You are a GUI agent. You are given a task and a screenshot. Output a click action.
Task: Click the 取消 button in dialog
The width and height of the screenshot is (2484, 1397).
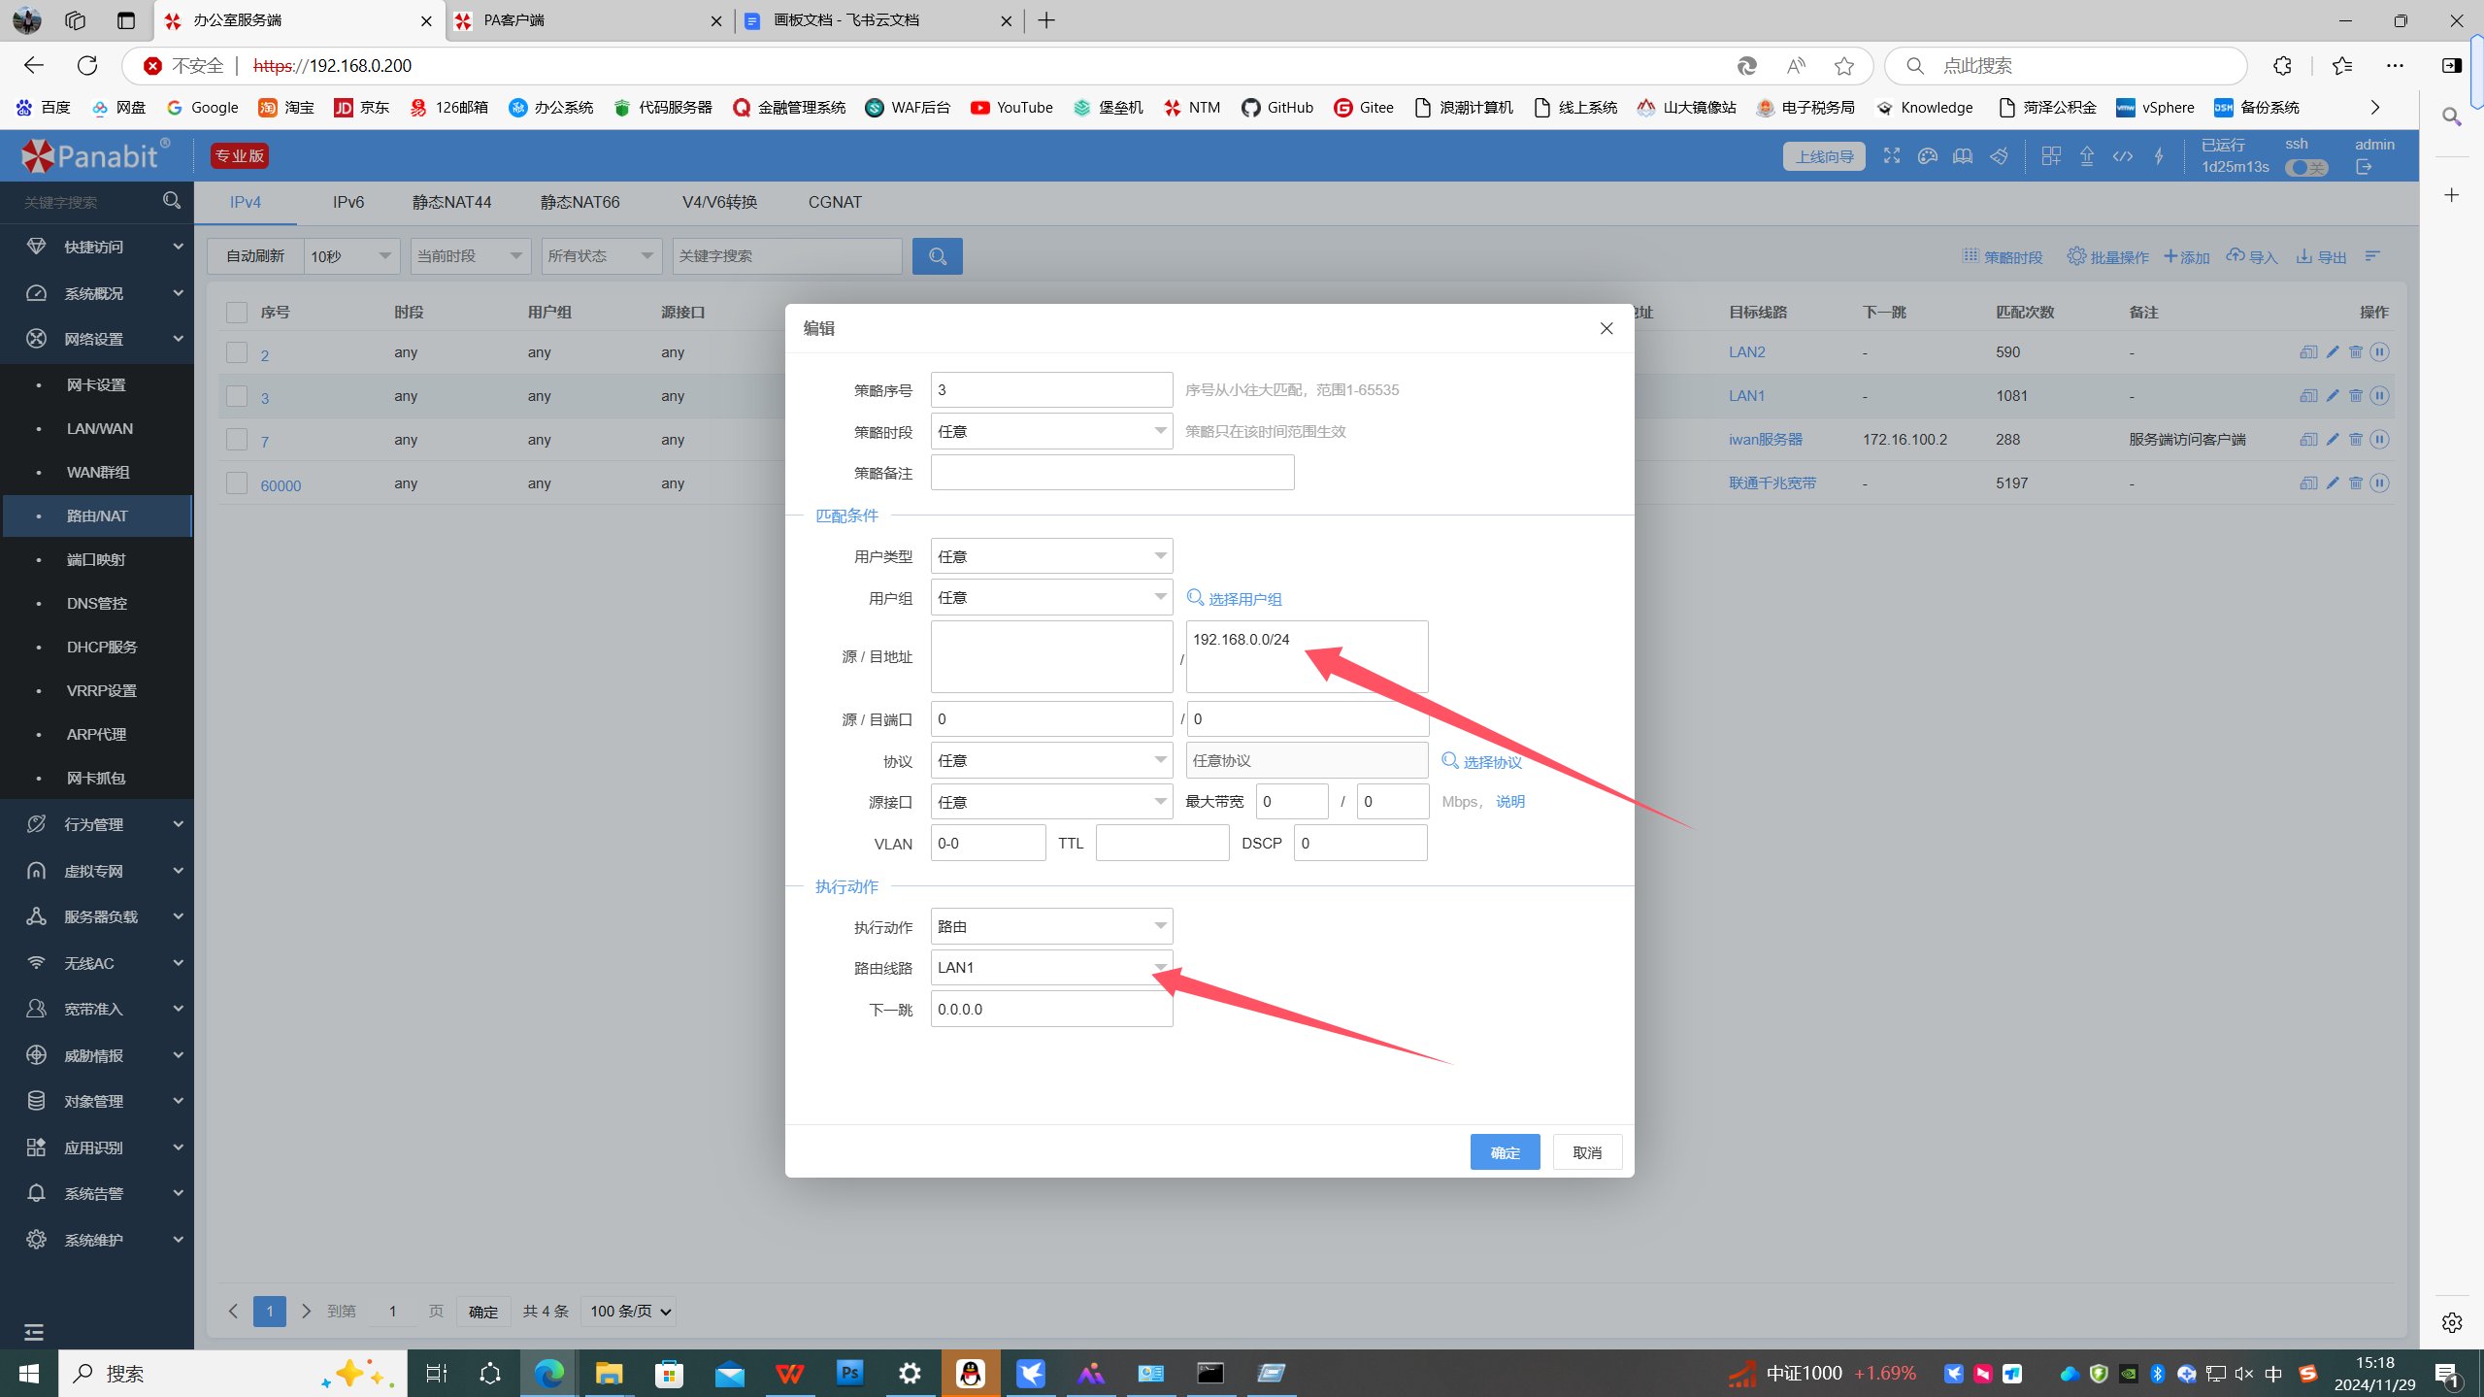1587,1152
